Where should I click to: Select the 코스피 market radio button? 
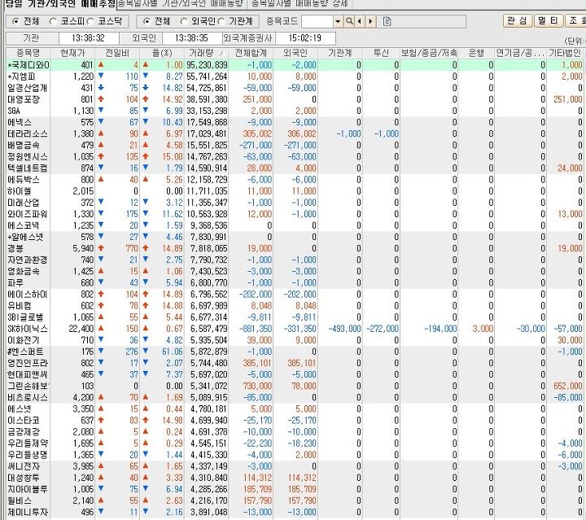point(53,21)
